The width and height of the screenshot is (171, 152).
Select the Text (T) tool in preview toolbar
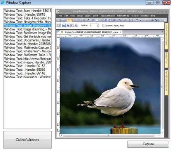103,20
